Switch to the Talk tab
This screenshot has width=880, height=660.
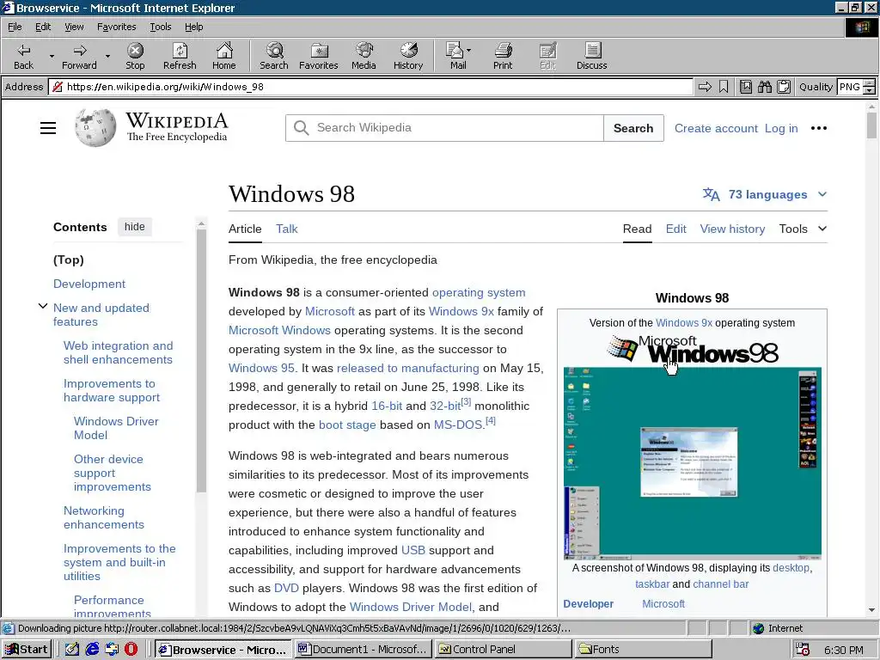point(286,229)
